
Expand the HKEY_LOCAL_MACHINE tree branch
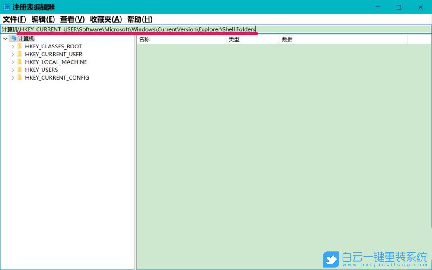pyautogui.click(x=13, y=62)
